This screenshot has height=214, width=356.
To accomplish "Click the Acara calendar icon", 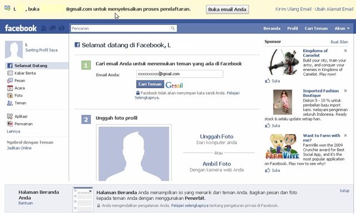I will (10, 88).
